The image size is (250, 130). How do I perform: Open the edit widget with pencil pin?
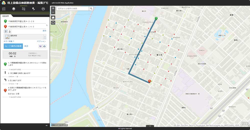[33, 9]
